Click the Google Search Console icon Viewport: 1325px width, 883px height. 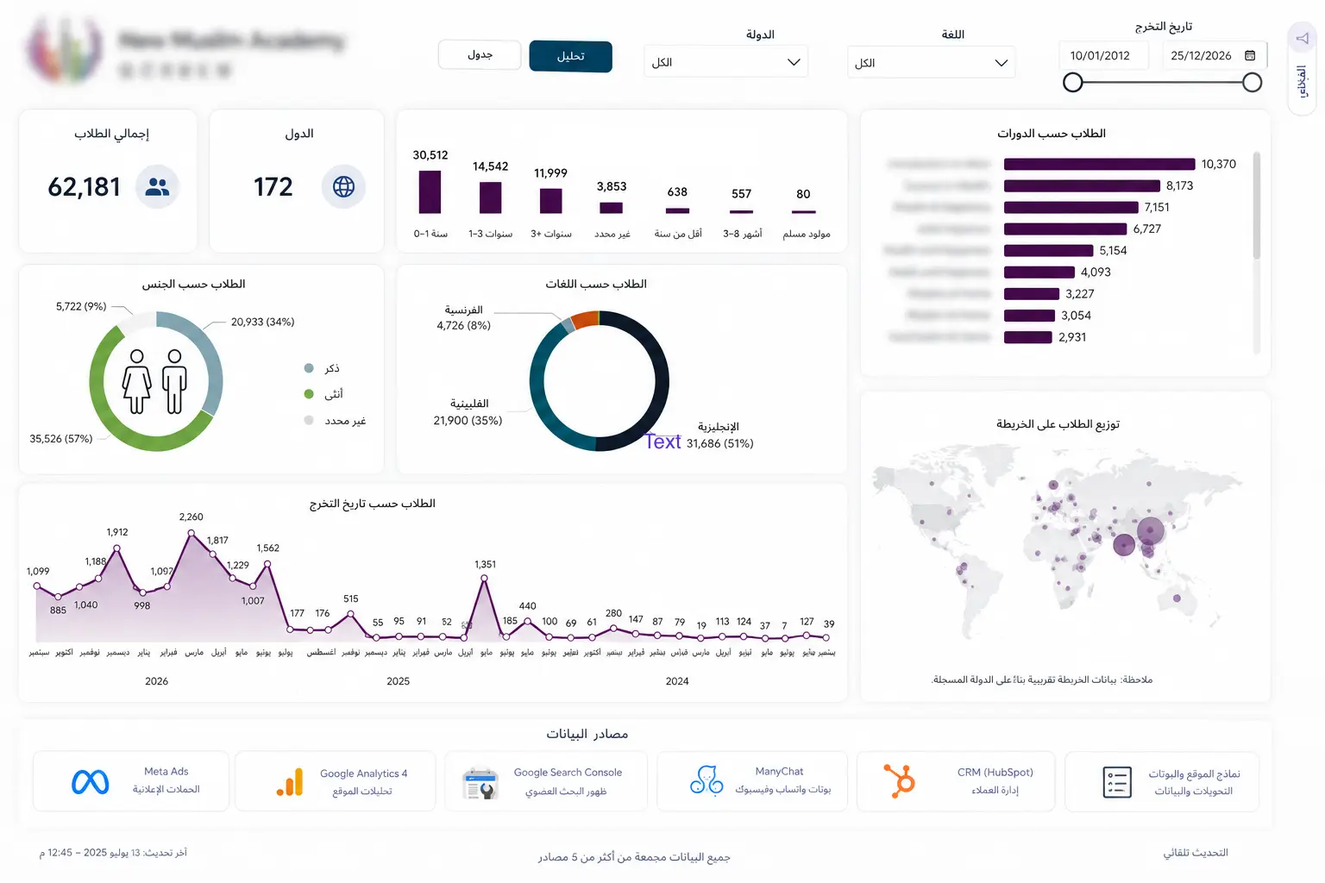tap(480, 783)
